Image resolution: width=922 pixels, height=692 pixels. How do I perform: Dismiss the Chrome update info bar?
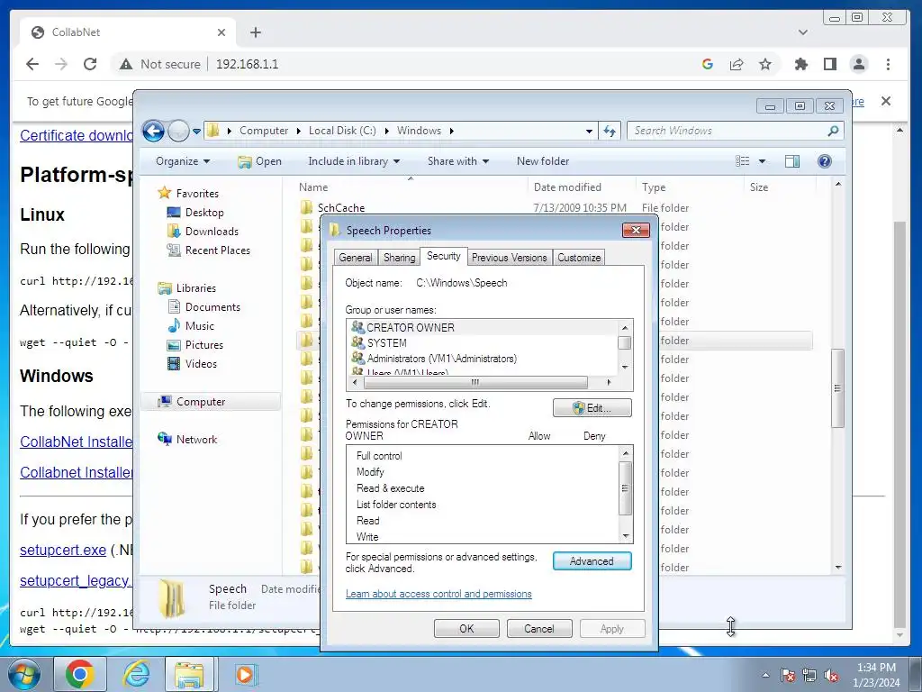click(x=886, y=101)
